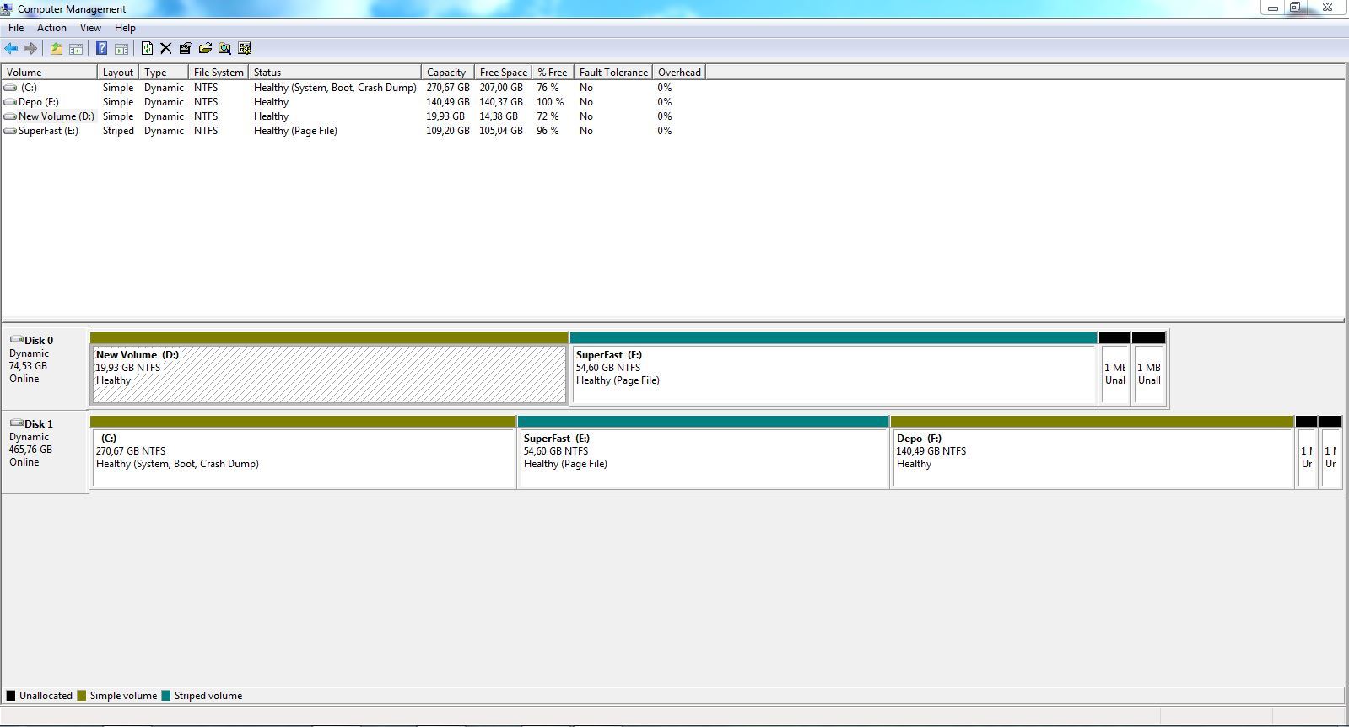This screenshot has height=727, width=1349.
Task: Click the Disk 0 disk icon
Action: pyautogui.click(x=16, y=340)
